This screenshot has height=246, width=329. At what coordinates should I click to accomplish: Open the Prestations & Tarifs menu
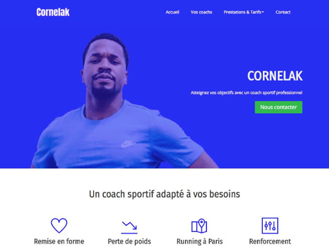click(244, 12)
